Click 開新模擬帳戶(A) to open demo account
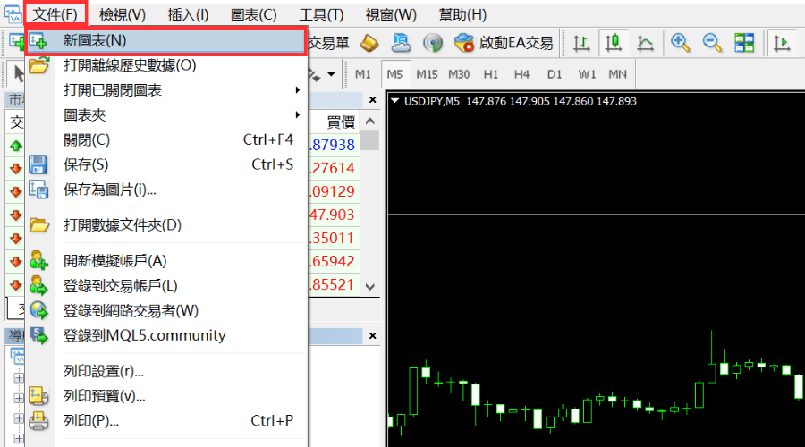This screenshot has width=805, height=447. [x=115, y=261]
